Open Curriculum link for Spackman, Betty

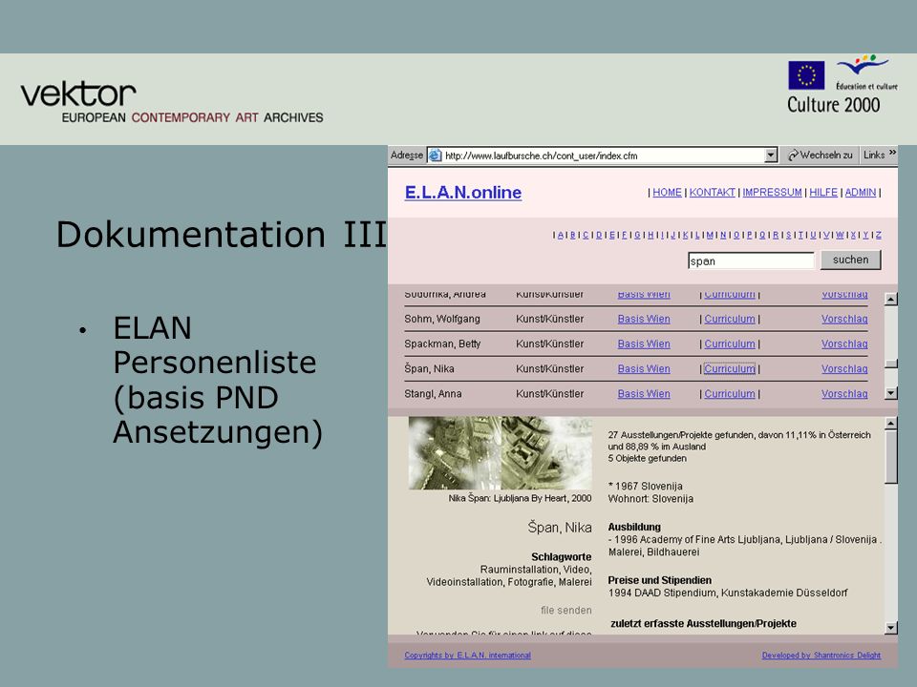tap(729, 344)
